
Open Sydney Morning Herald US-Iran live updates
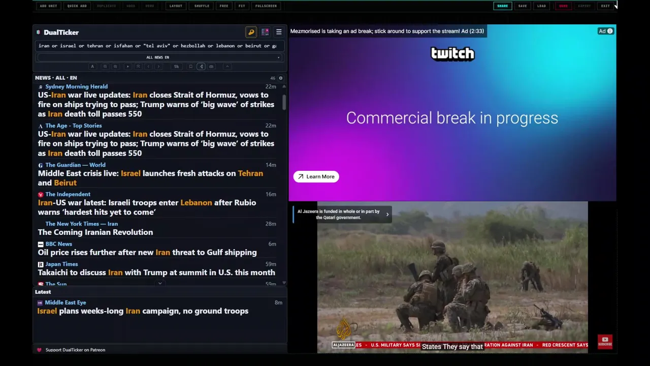pos(156,104)
